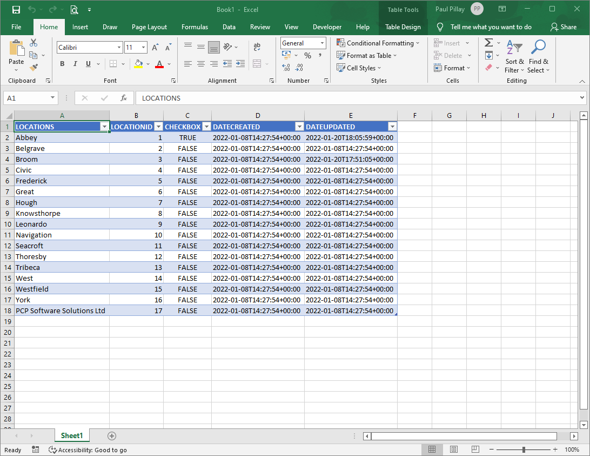
Task: Click the Wrap Text icon
Action: click(x=257, y=47)
